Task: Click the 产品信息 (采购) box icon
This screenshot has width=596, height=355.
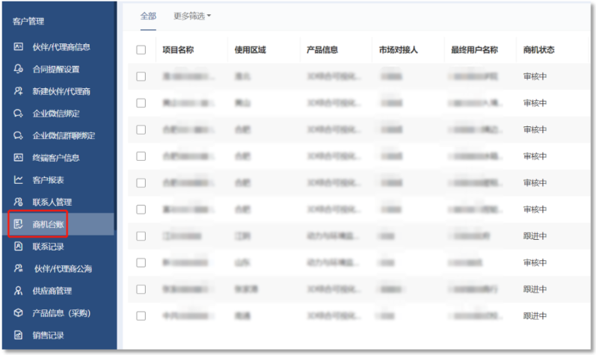Action: [x=19, y=312]
